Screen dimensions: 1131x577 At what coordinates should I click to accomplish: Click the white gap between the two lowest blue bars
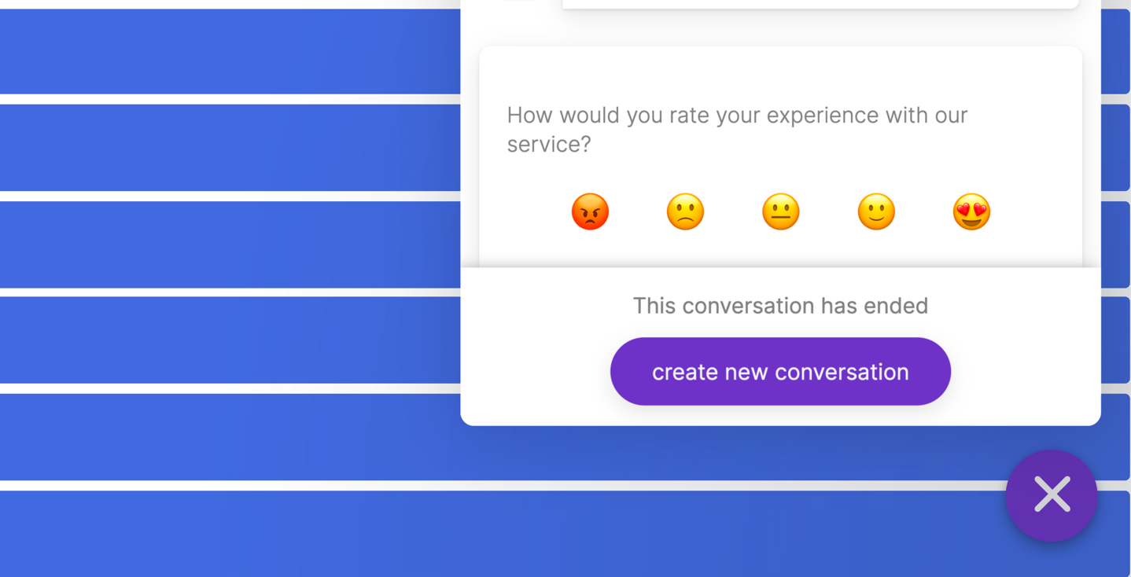point(503,485)
